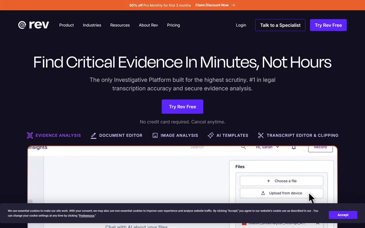Click the Files panel heading

pos(240,167)
